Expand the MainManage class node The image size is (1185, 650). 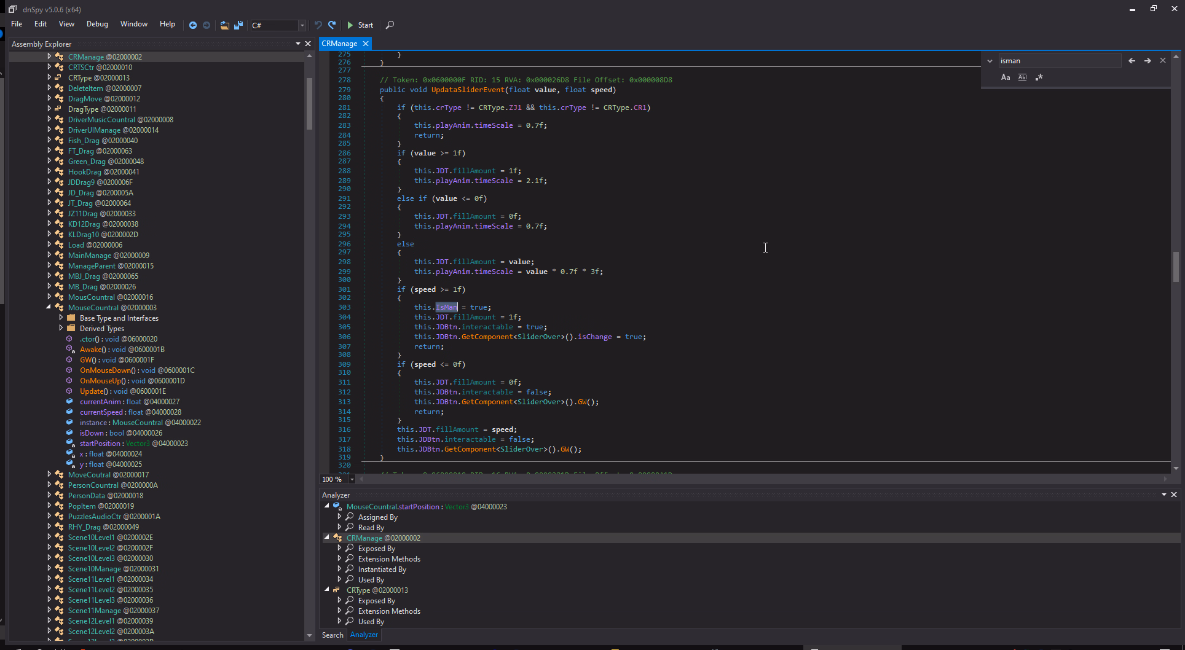[x=49, y=255]
